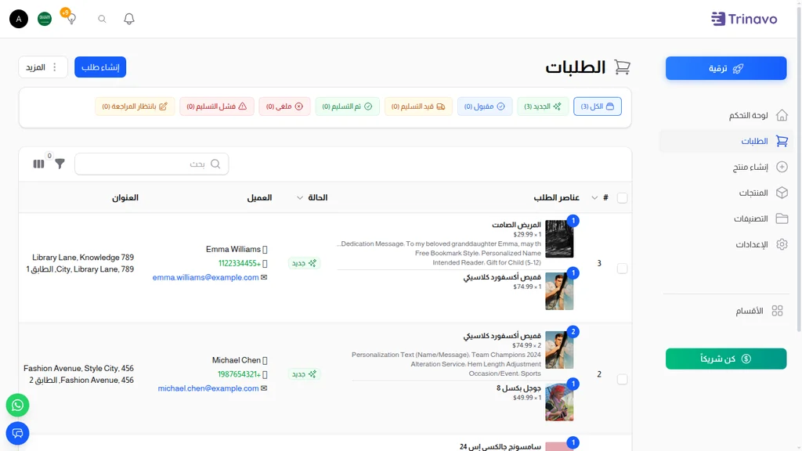The height and width of the screenshot is (451, 802).
Task: Click the cart icon beside page title
Action: tap(622, 67)
